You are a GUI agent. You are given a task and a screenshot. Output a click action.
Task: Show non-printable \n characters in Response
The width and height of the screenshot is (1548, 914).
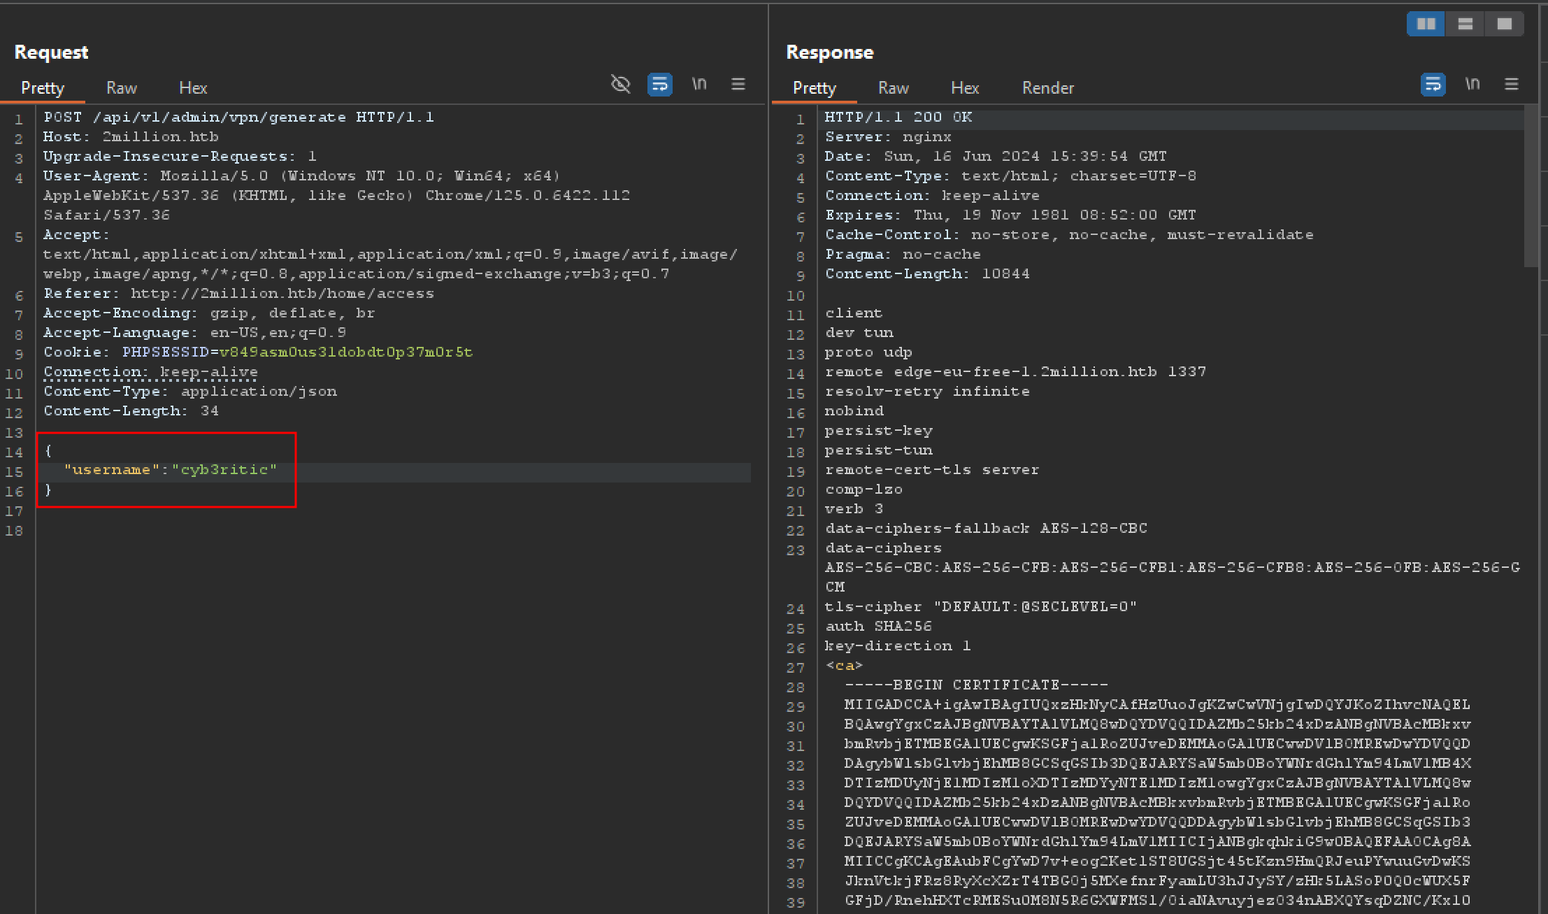[1472, 85]
